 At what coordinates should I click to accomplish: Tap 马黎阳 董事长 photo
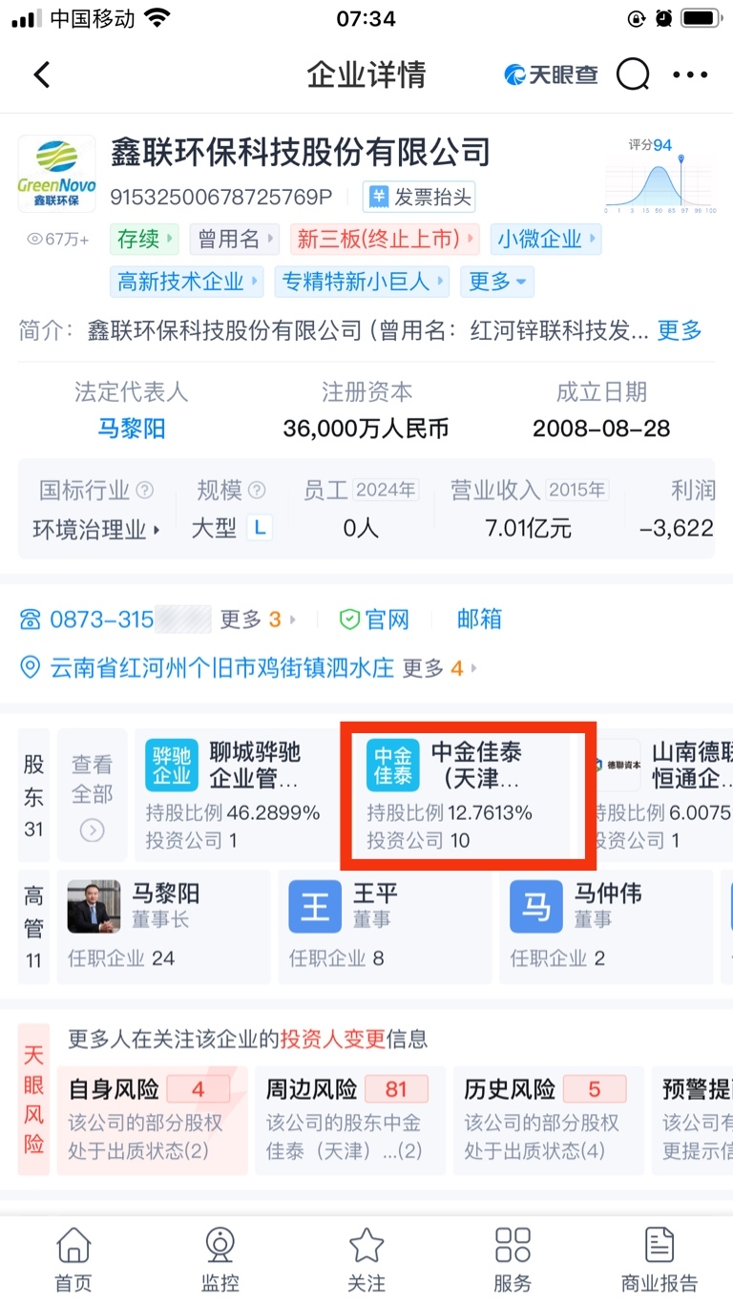(94, 906)
